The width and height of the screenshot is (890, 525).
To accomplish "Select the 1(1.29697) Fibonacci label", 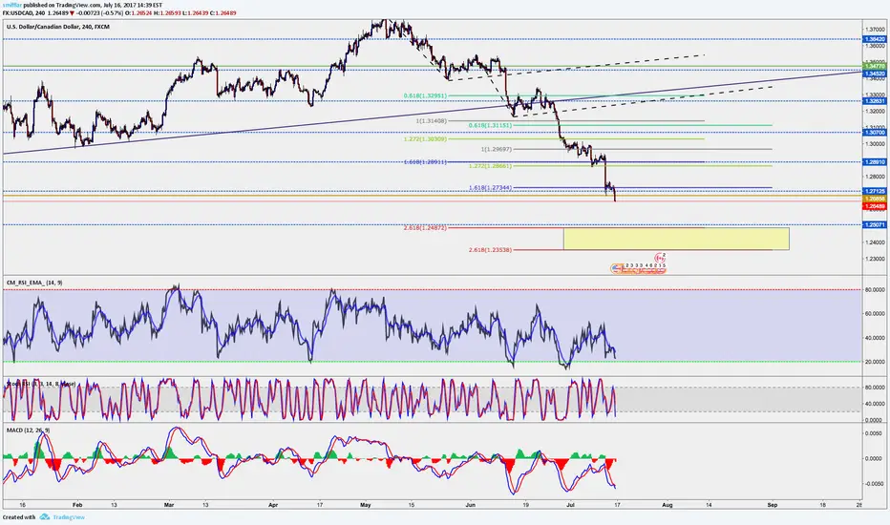I will pos(496,149).
